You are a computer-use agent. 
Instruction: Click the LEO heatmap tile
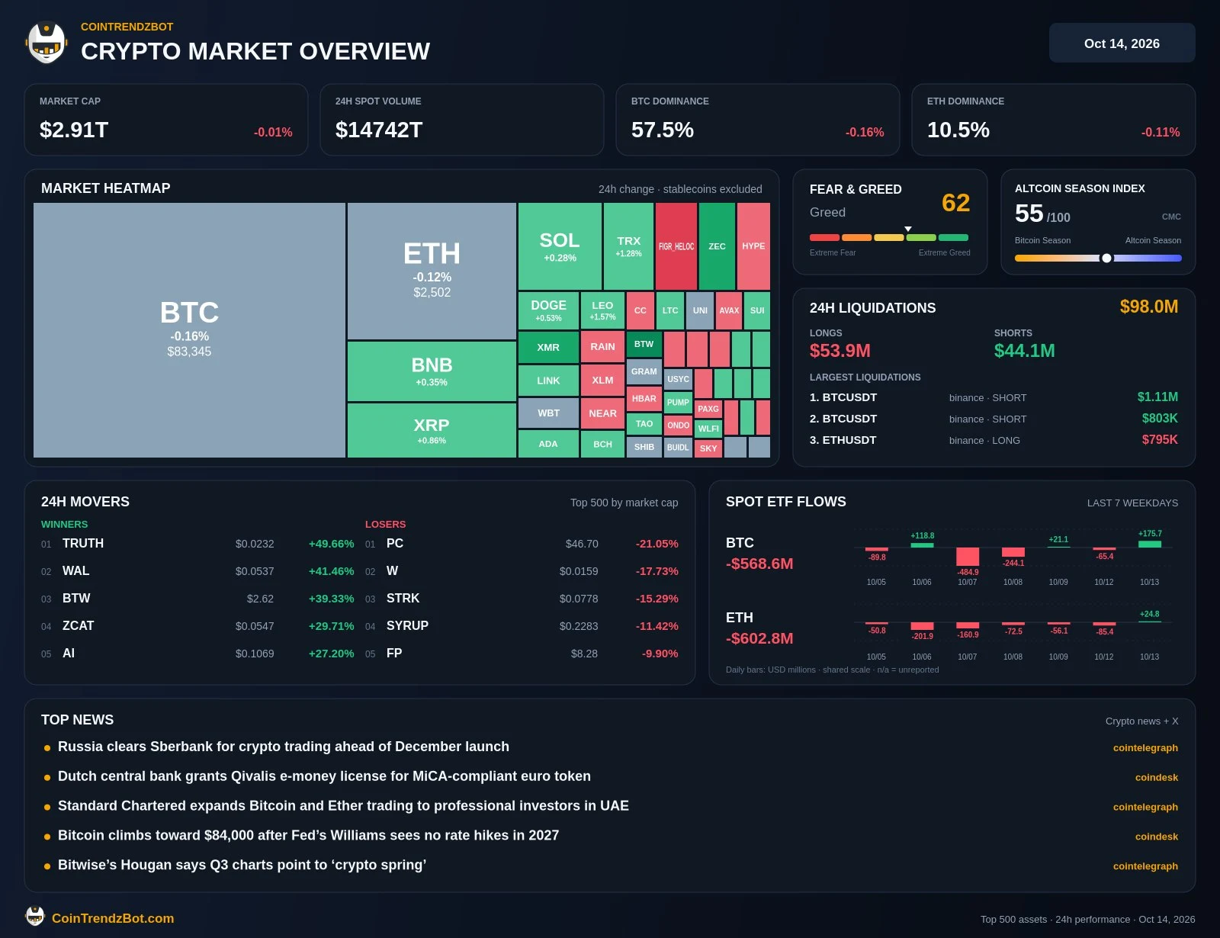[x=602, y=310]
